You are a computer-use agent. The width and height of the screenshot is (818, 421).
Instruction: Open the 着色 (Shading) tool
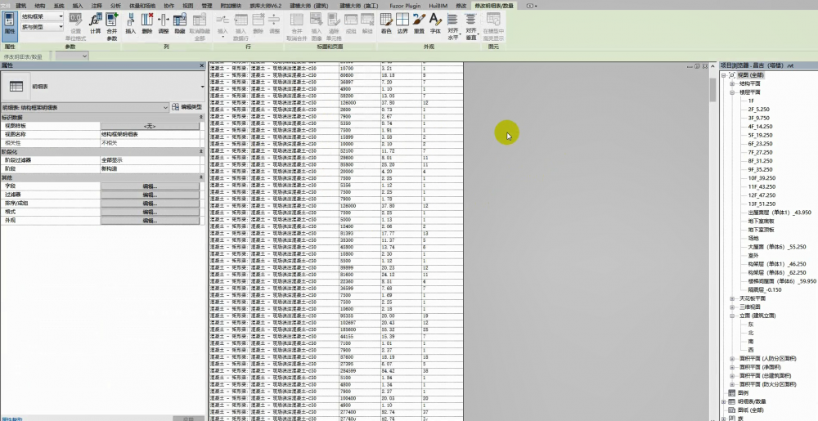pos(386,23)
